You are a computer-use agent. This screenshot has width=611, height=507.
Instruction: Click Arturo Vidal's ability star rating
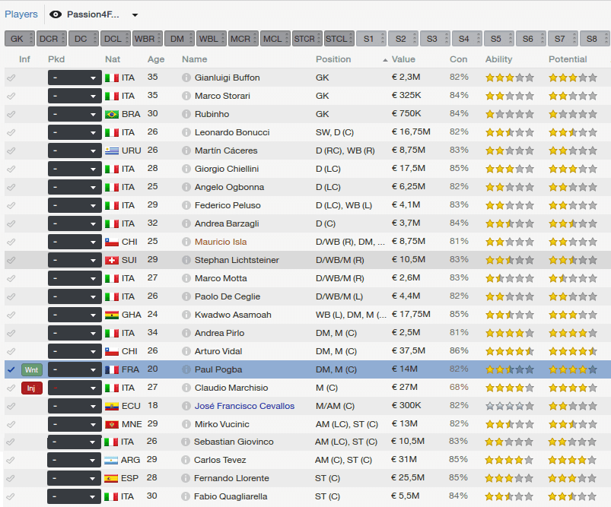509,351
